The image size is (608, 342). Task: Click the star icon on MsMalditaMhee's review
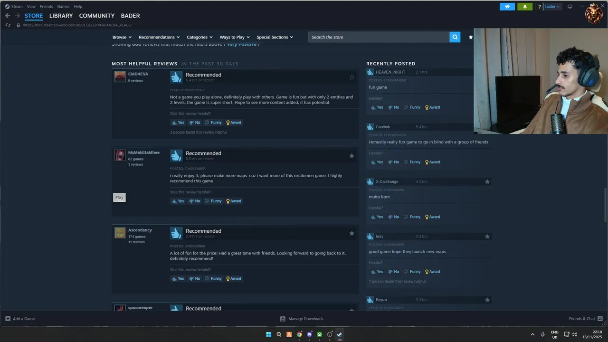352,156
